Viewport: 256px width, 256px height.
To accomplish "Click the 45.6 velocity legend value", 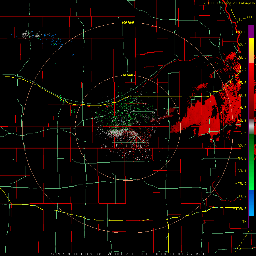I will (242, 82).
